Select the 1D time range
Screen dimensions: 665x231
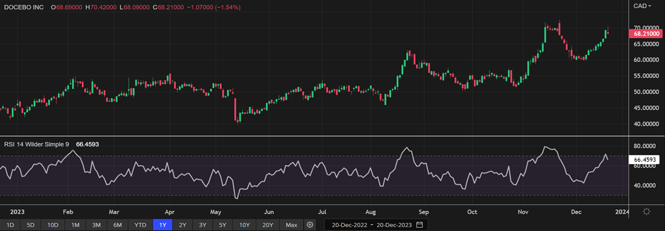click(x=10, y=225)
